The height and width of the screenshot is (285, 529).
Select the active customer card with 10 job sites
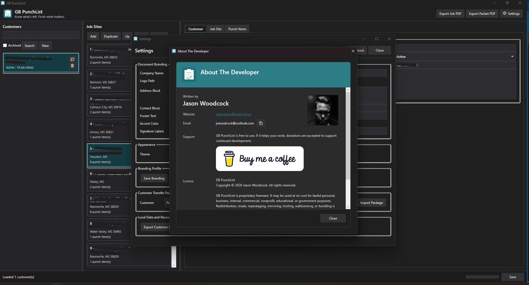click(x=41, y=63)
